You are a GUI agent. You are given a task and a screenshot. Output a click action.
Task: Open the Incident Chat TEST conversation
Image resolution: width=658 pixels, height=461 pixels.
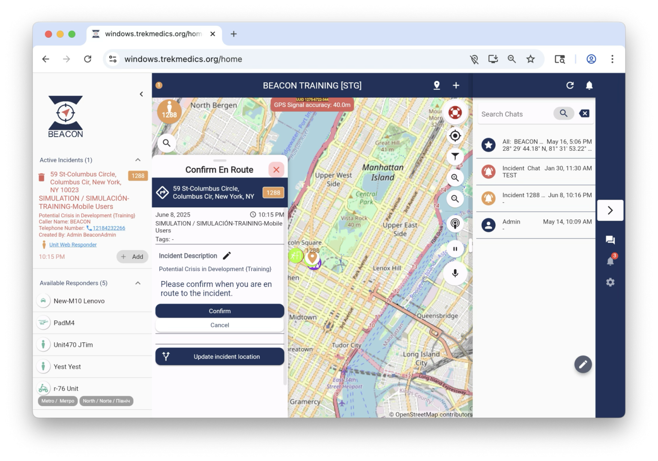click(x=535, y=172)
